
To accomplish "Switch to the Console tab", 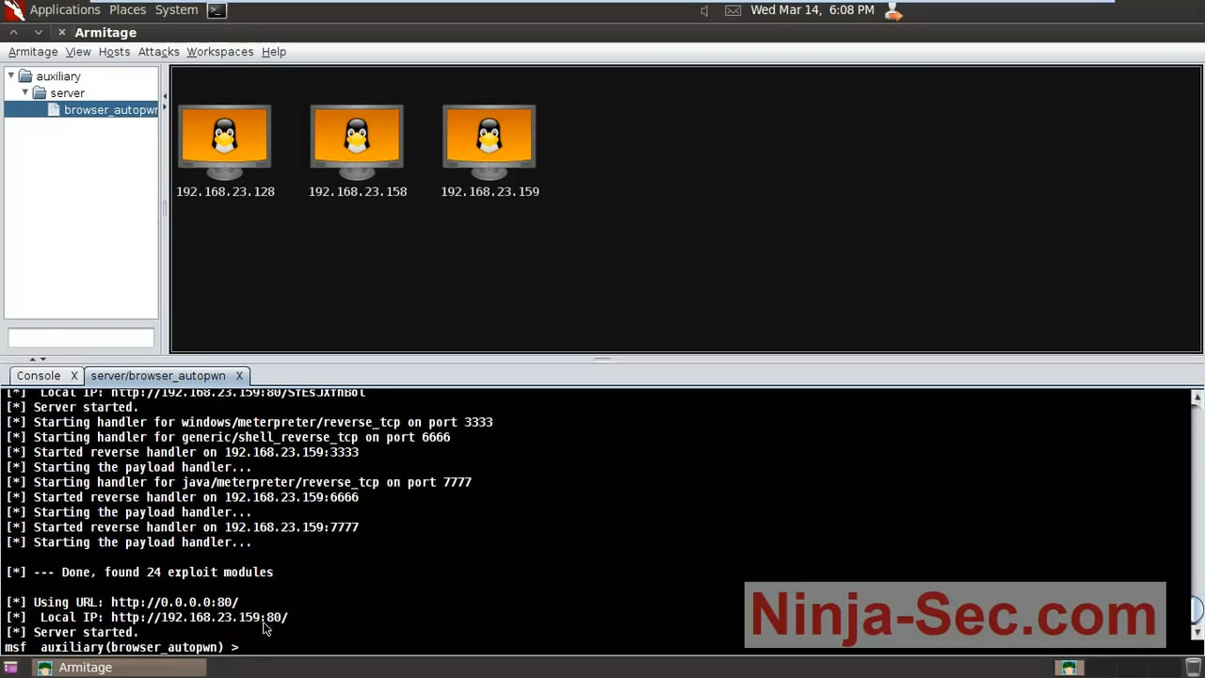I will coord(39,376).
